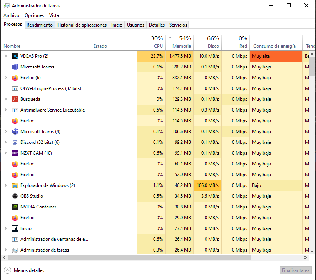Click Menos detalles to collapse view
This screenshot has height=280, width=316.
pos(24,270)
